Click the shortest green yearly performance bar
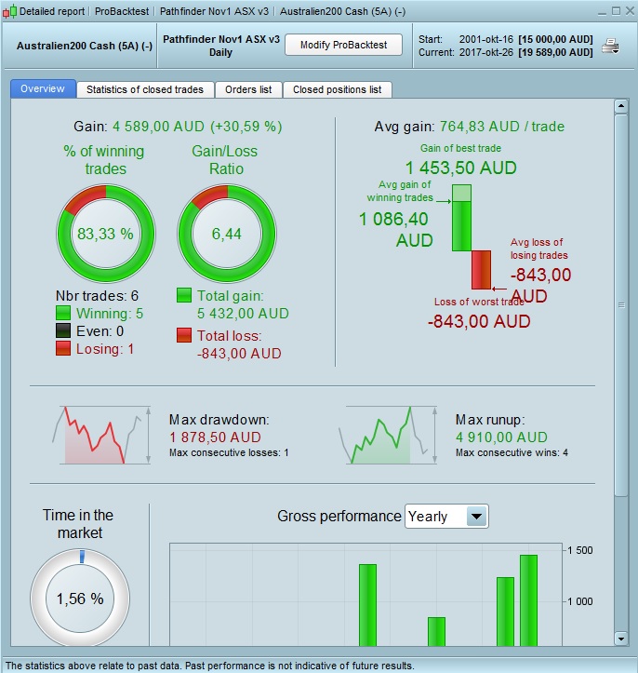Viewport: 638px width, 673px height. coord(436,632)
